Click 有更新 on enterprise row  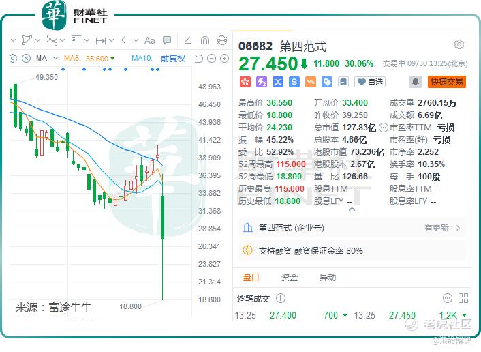[436, 228]
